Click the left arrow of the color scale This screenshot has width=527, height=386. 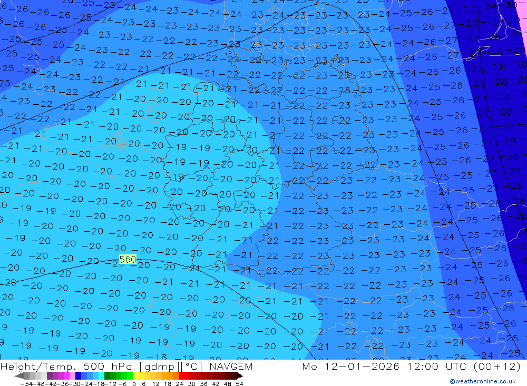18,376
